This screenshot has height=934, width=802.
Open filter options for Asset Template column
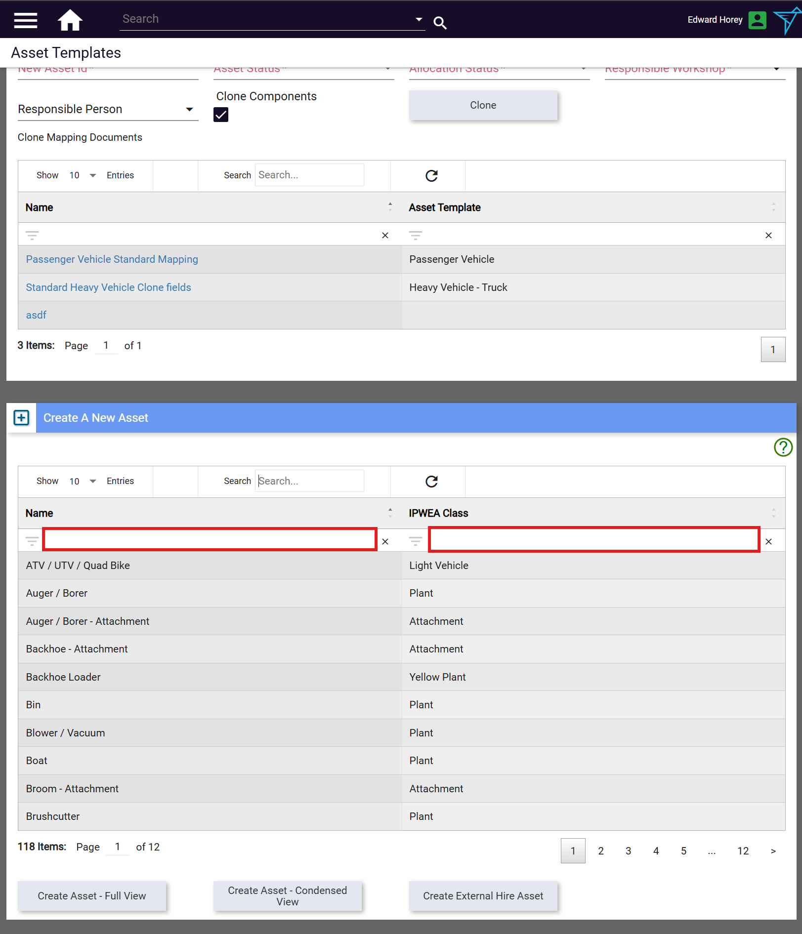pyautogui.click(x=416, y=236)
